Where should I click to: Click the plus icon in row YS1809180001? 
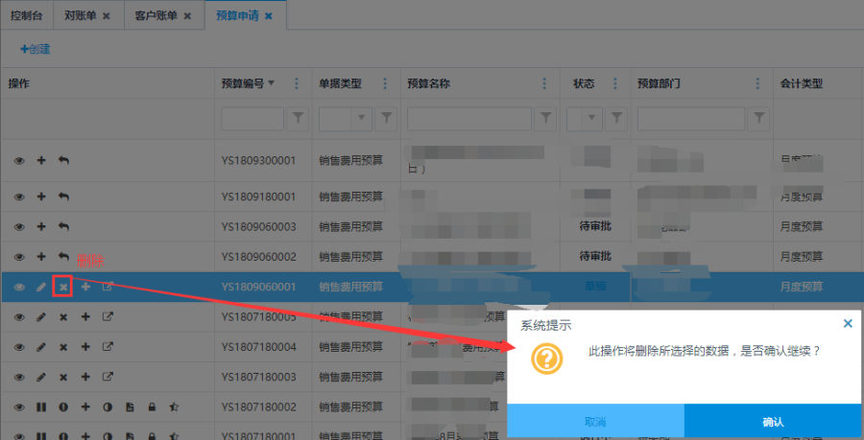pos(41,197)
